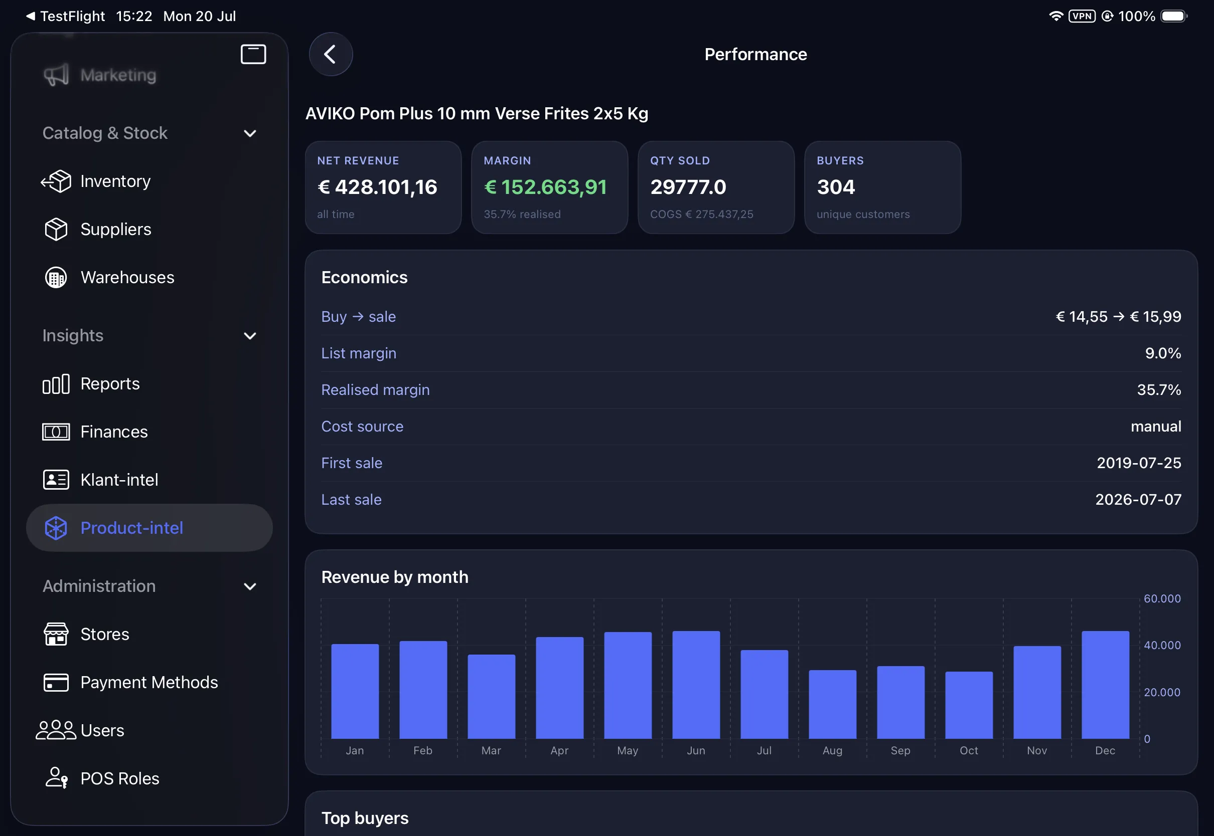Open Klant-intel page

149,480
